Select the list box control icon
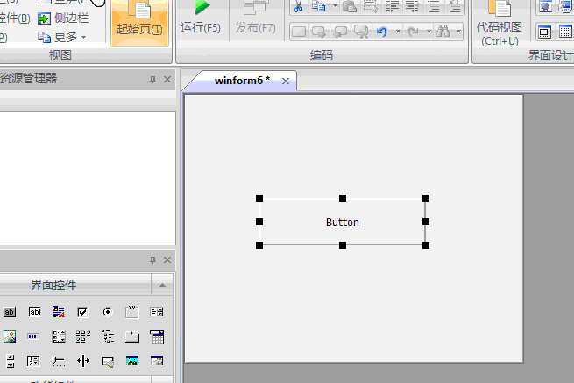Viewport: 574px width, 383px height. point(59,337)
